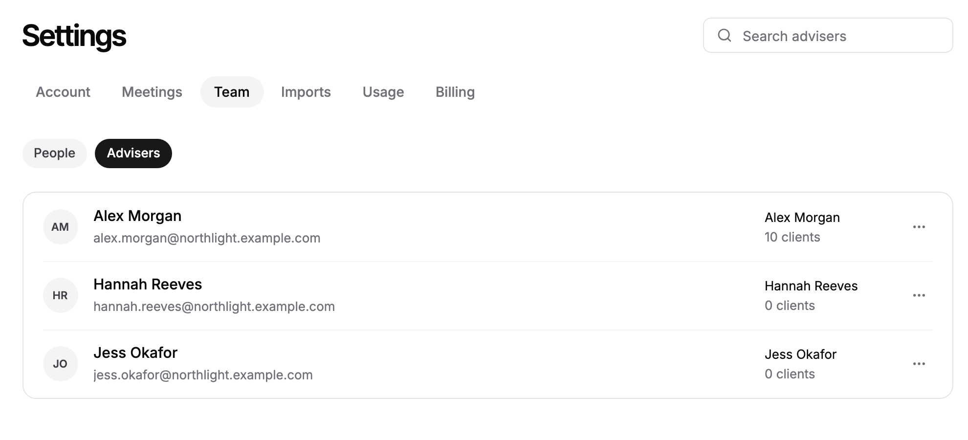The height and width of the screenshot is (440, 968).
Task: Open the Billing tab
Action: pyautogui.click(x=455, y=92)
